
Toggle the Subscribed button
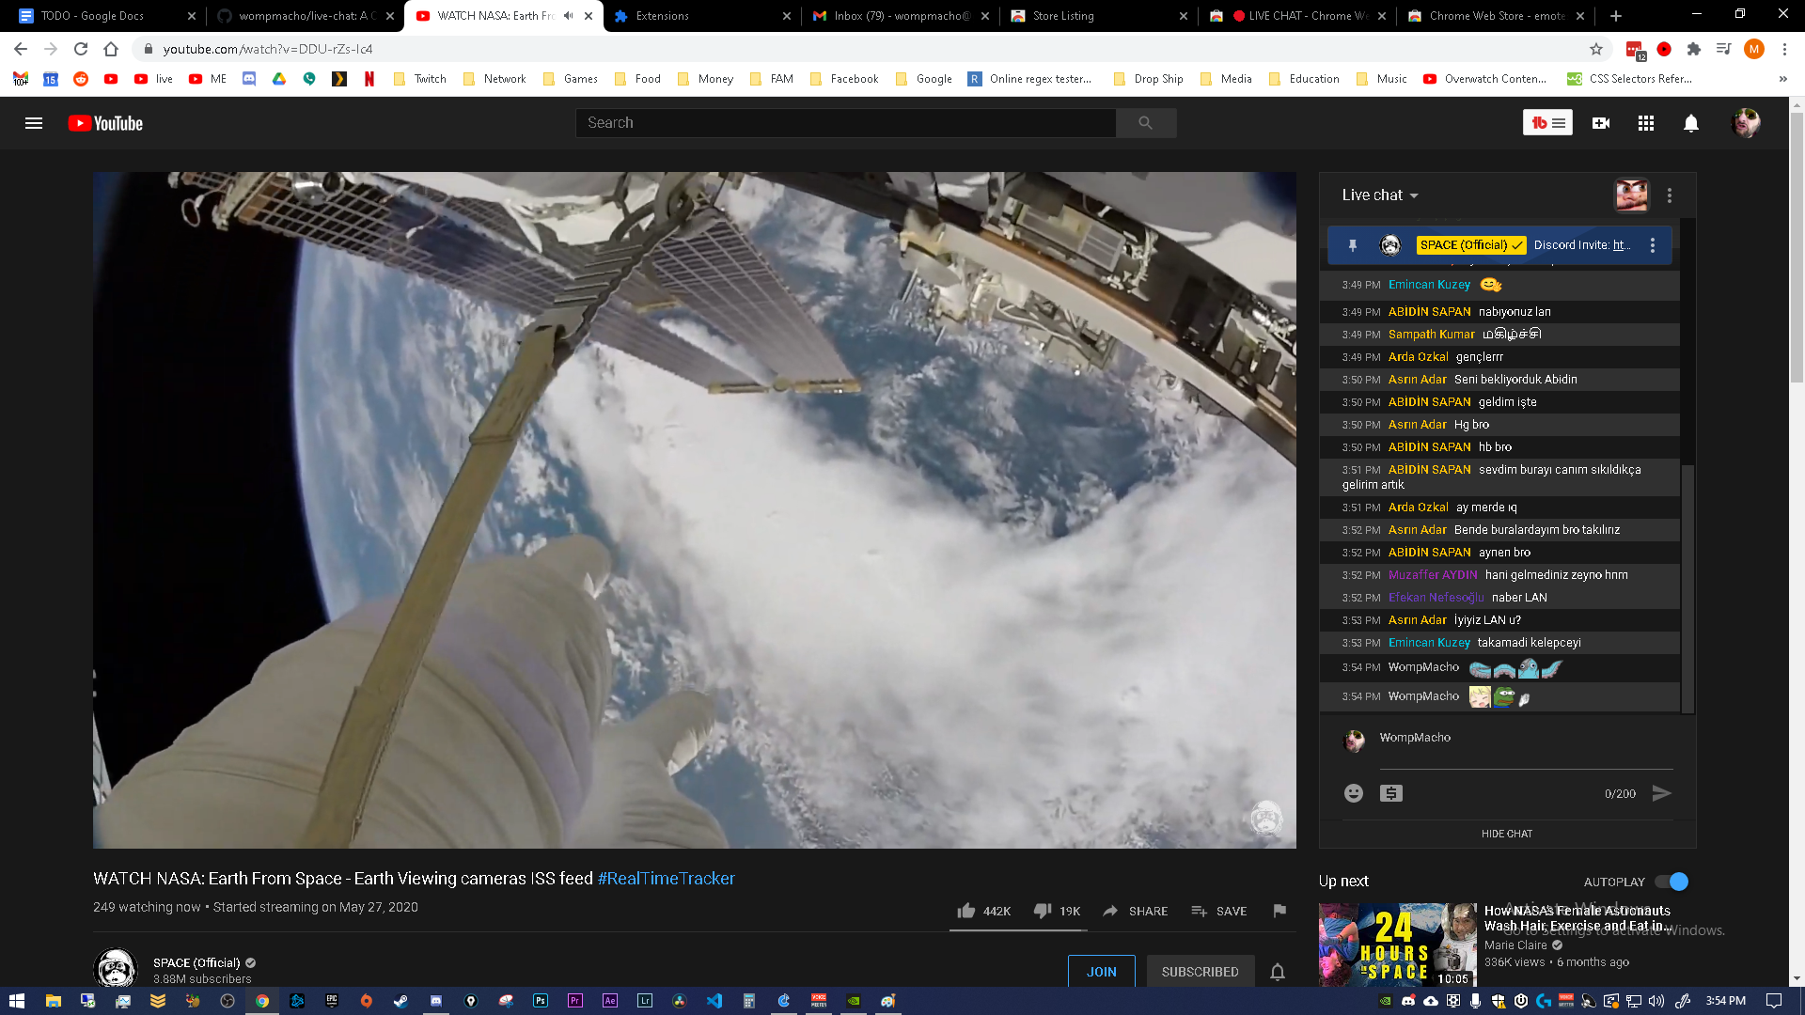[x=1200, y=972]
